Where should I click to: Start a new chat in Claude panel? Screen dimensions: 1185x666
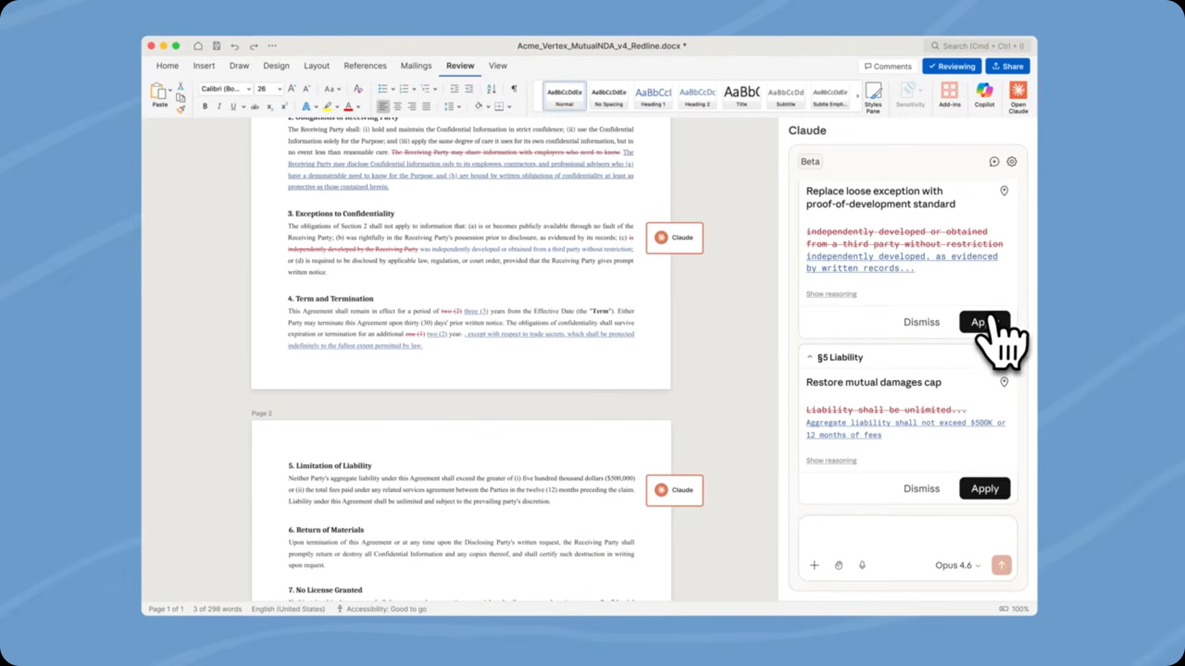[994, 162]
